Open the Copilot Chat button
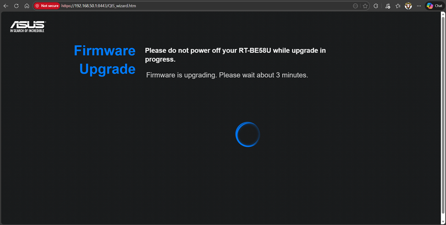This screenshot has height=225, width=446. coord(434,6)
